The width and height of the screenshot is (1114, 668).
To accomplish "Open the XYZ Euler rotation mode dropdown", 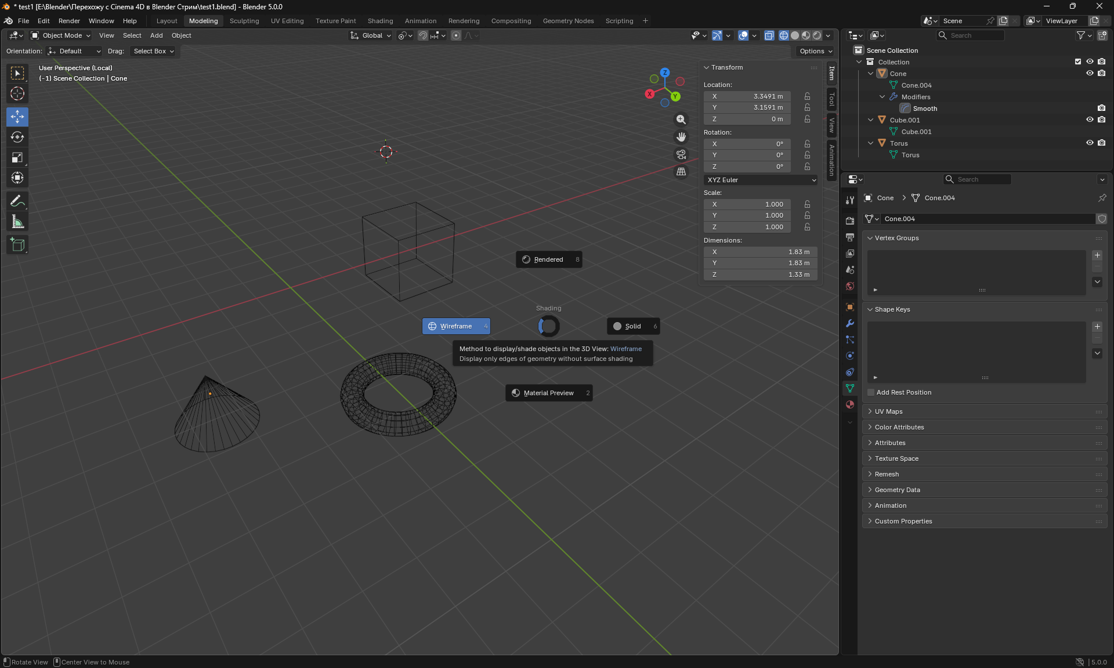I will point(761,180).
